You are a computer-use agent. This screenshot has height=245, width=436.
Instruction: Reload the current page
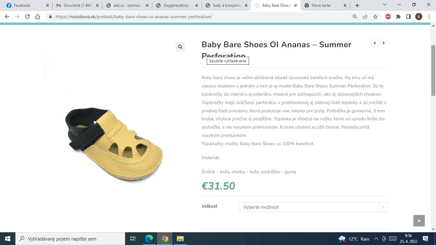(x=27, y=17)
